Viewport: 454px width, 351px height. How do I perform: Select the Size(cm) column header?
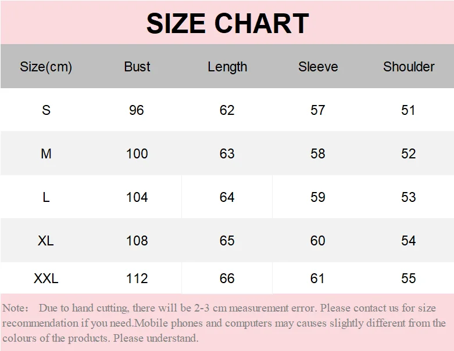tap(46, 67)
